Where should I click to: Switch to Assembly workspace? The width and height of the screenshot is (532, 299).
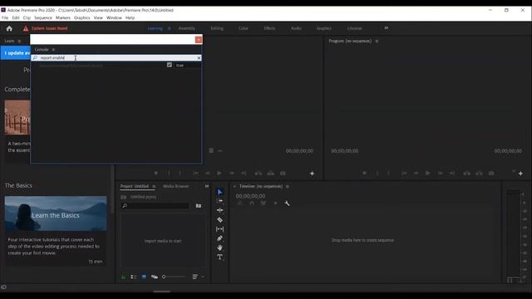point(186,28)
